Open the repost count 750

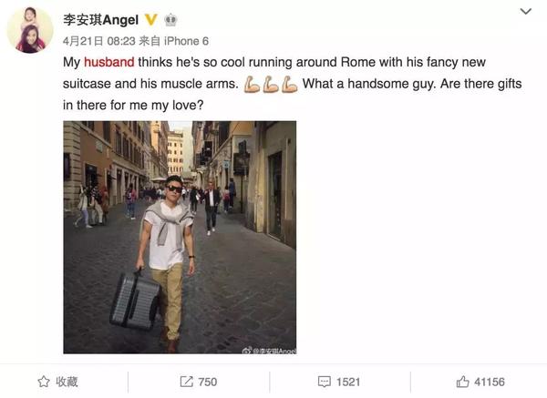click(207, 382)
